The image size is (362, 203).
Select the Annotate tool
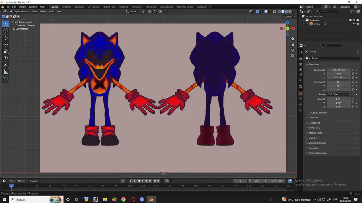click(x=6, y=65)
